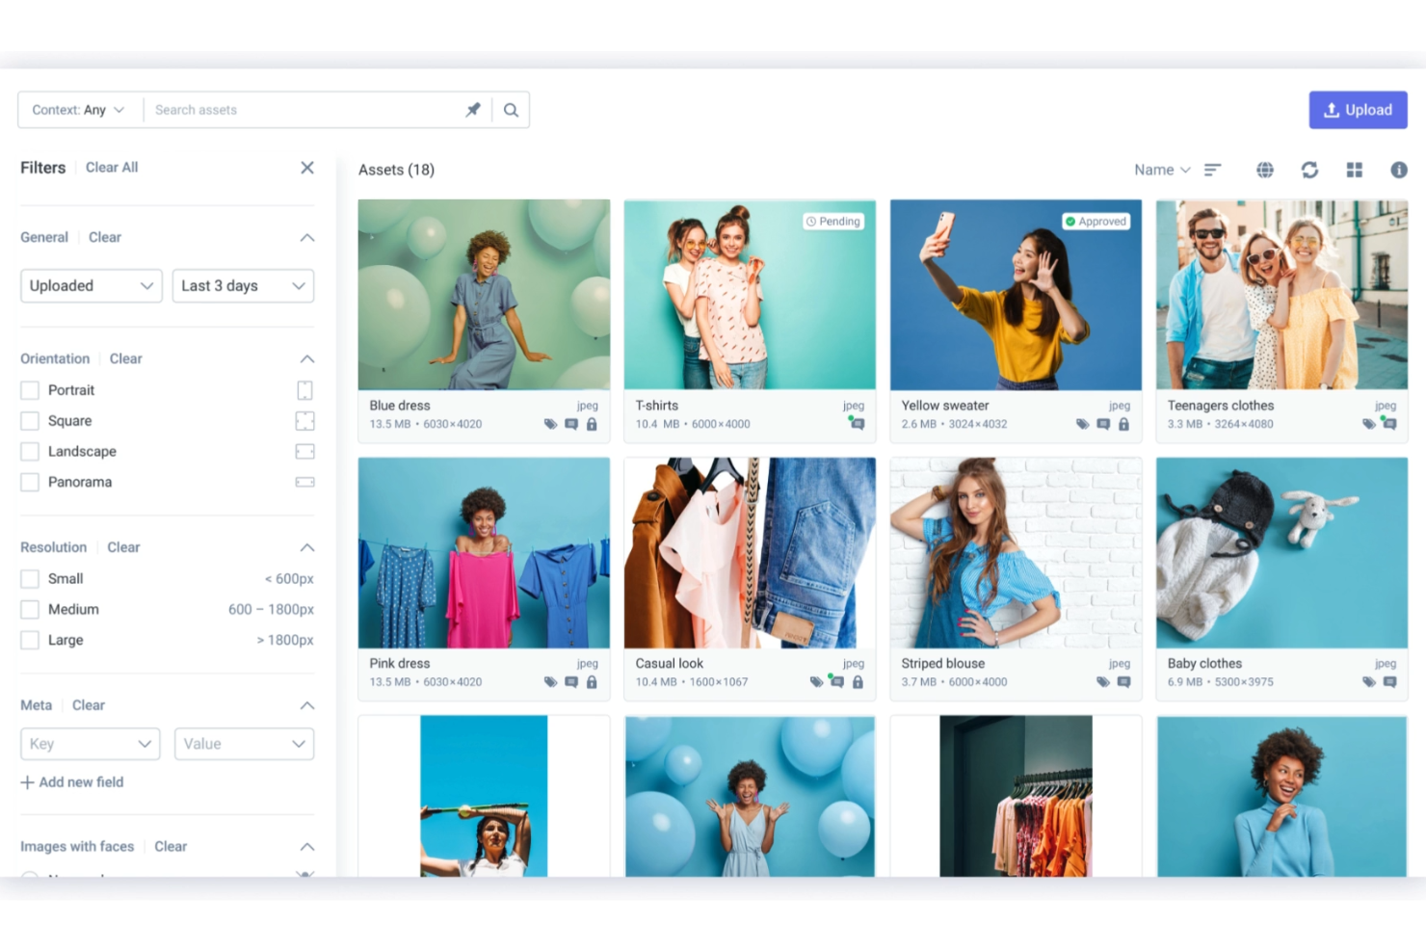Check the Portrait orientation filter
Viewport: 1426px width, 951px height.
tap(29, 389)
